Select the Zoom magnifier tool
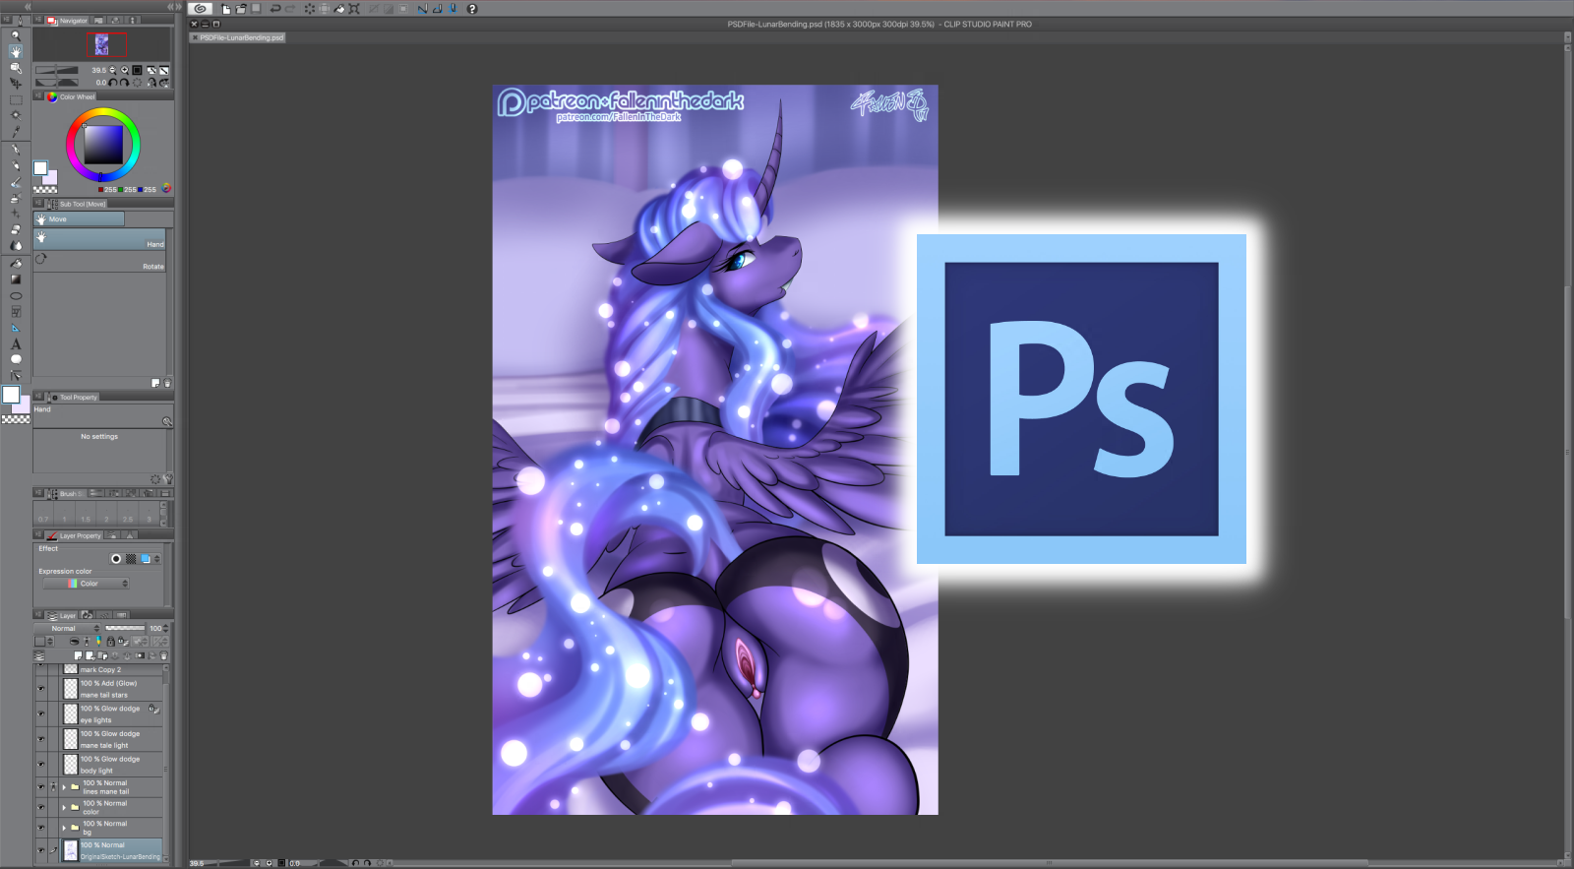This screenshot has height=869, width=1574. coord(16,35)
